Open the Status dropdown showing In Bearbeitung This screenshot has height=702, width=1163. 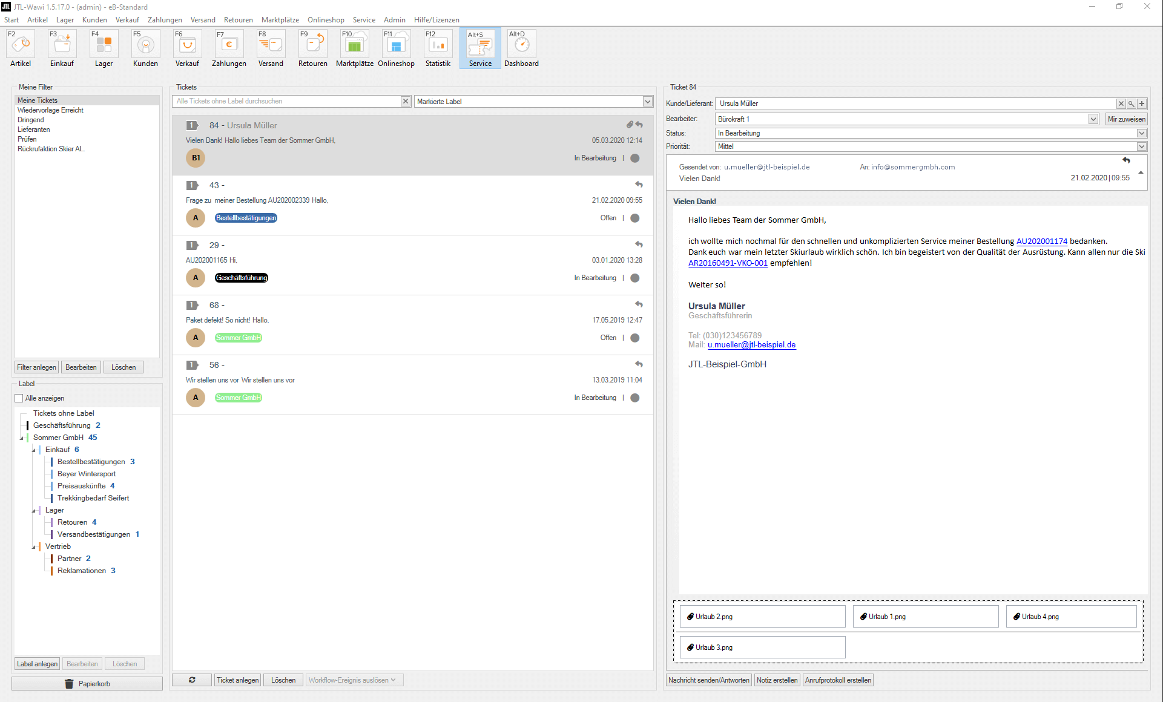pos(1142,133)
